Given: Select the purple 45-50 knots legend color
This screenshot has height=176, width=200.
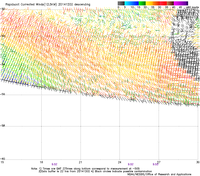Looking at the screenshot, I should tap(184, 3).
